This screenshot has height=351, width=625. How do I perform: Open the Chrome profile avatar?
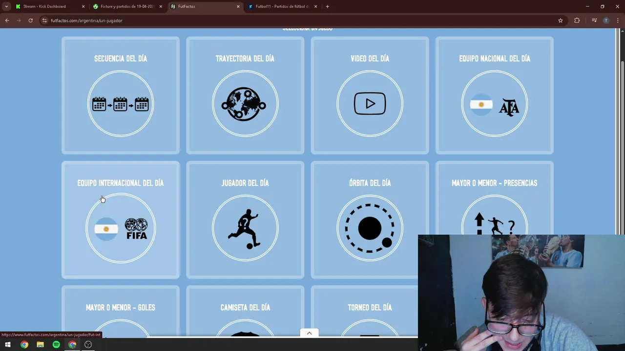click(606, 20)
